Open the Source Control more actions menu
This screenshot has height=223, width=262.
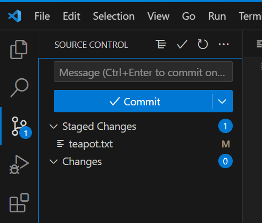tap(224, 44)
